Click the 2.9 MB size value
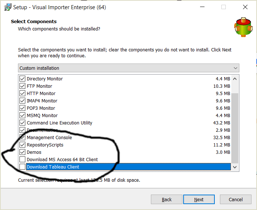Screen dimensions: 257x210 pyautogui.click(x=223, y=130)
